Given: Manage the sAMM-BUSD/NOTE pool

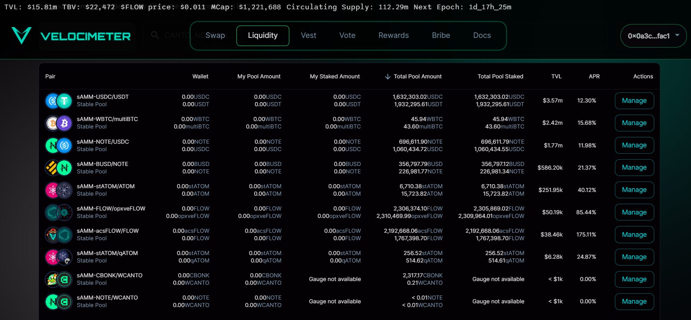Looking at the screenshot, I should [634, 167].
